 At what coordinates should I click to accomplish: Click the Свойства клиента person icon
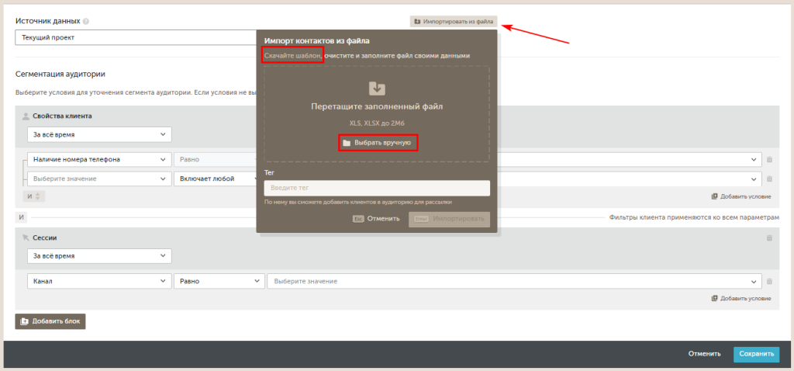(26, 116)
